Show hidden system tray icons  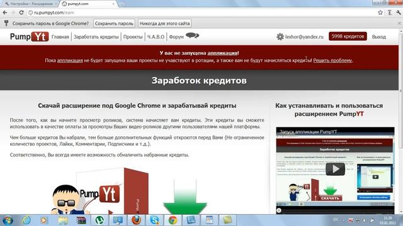point(344,220)
